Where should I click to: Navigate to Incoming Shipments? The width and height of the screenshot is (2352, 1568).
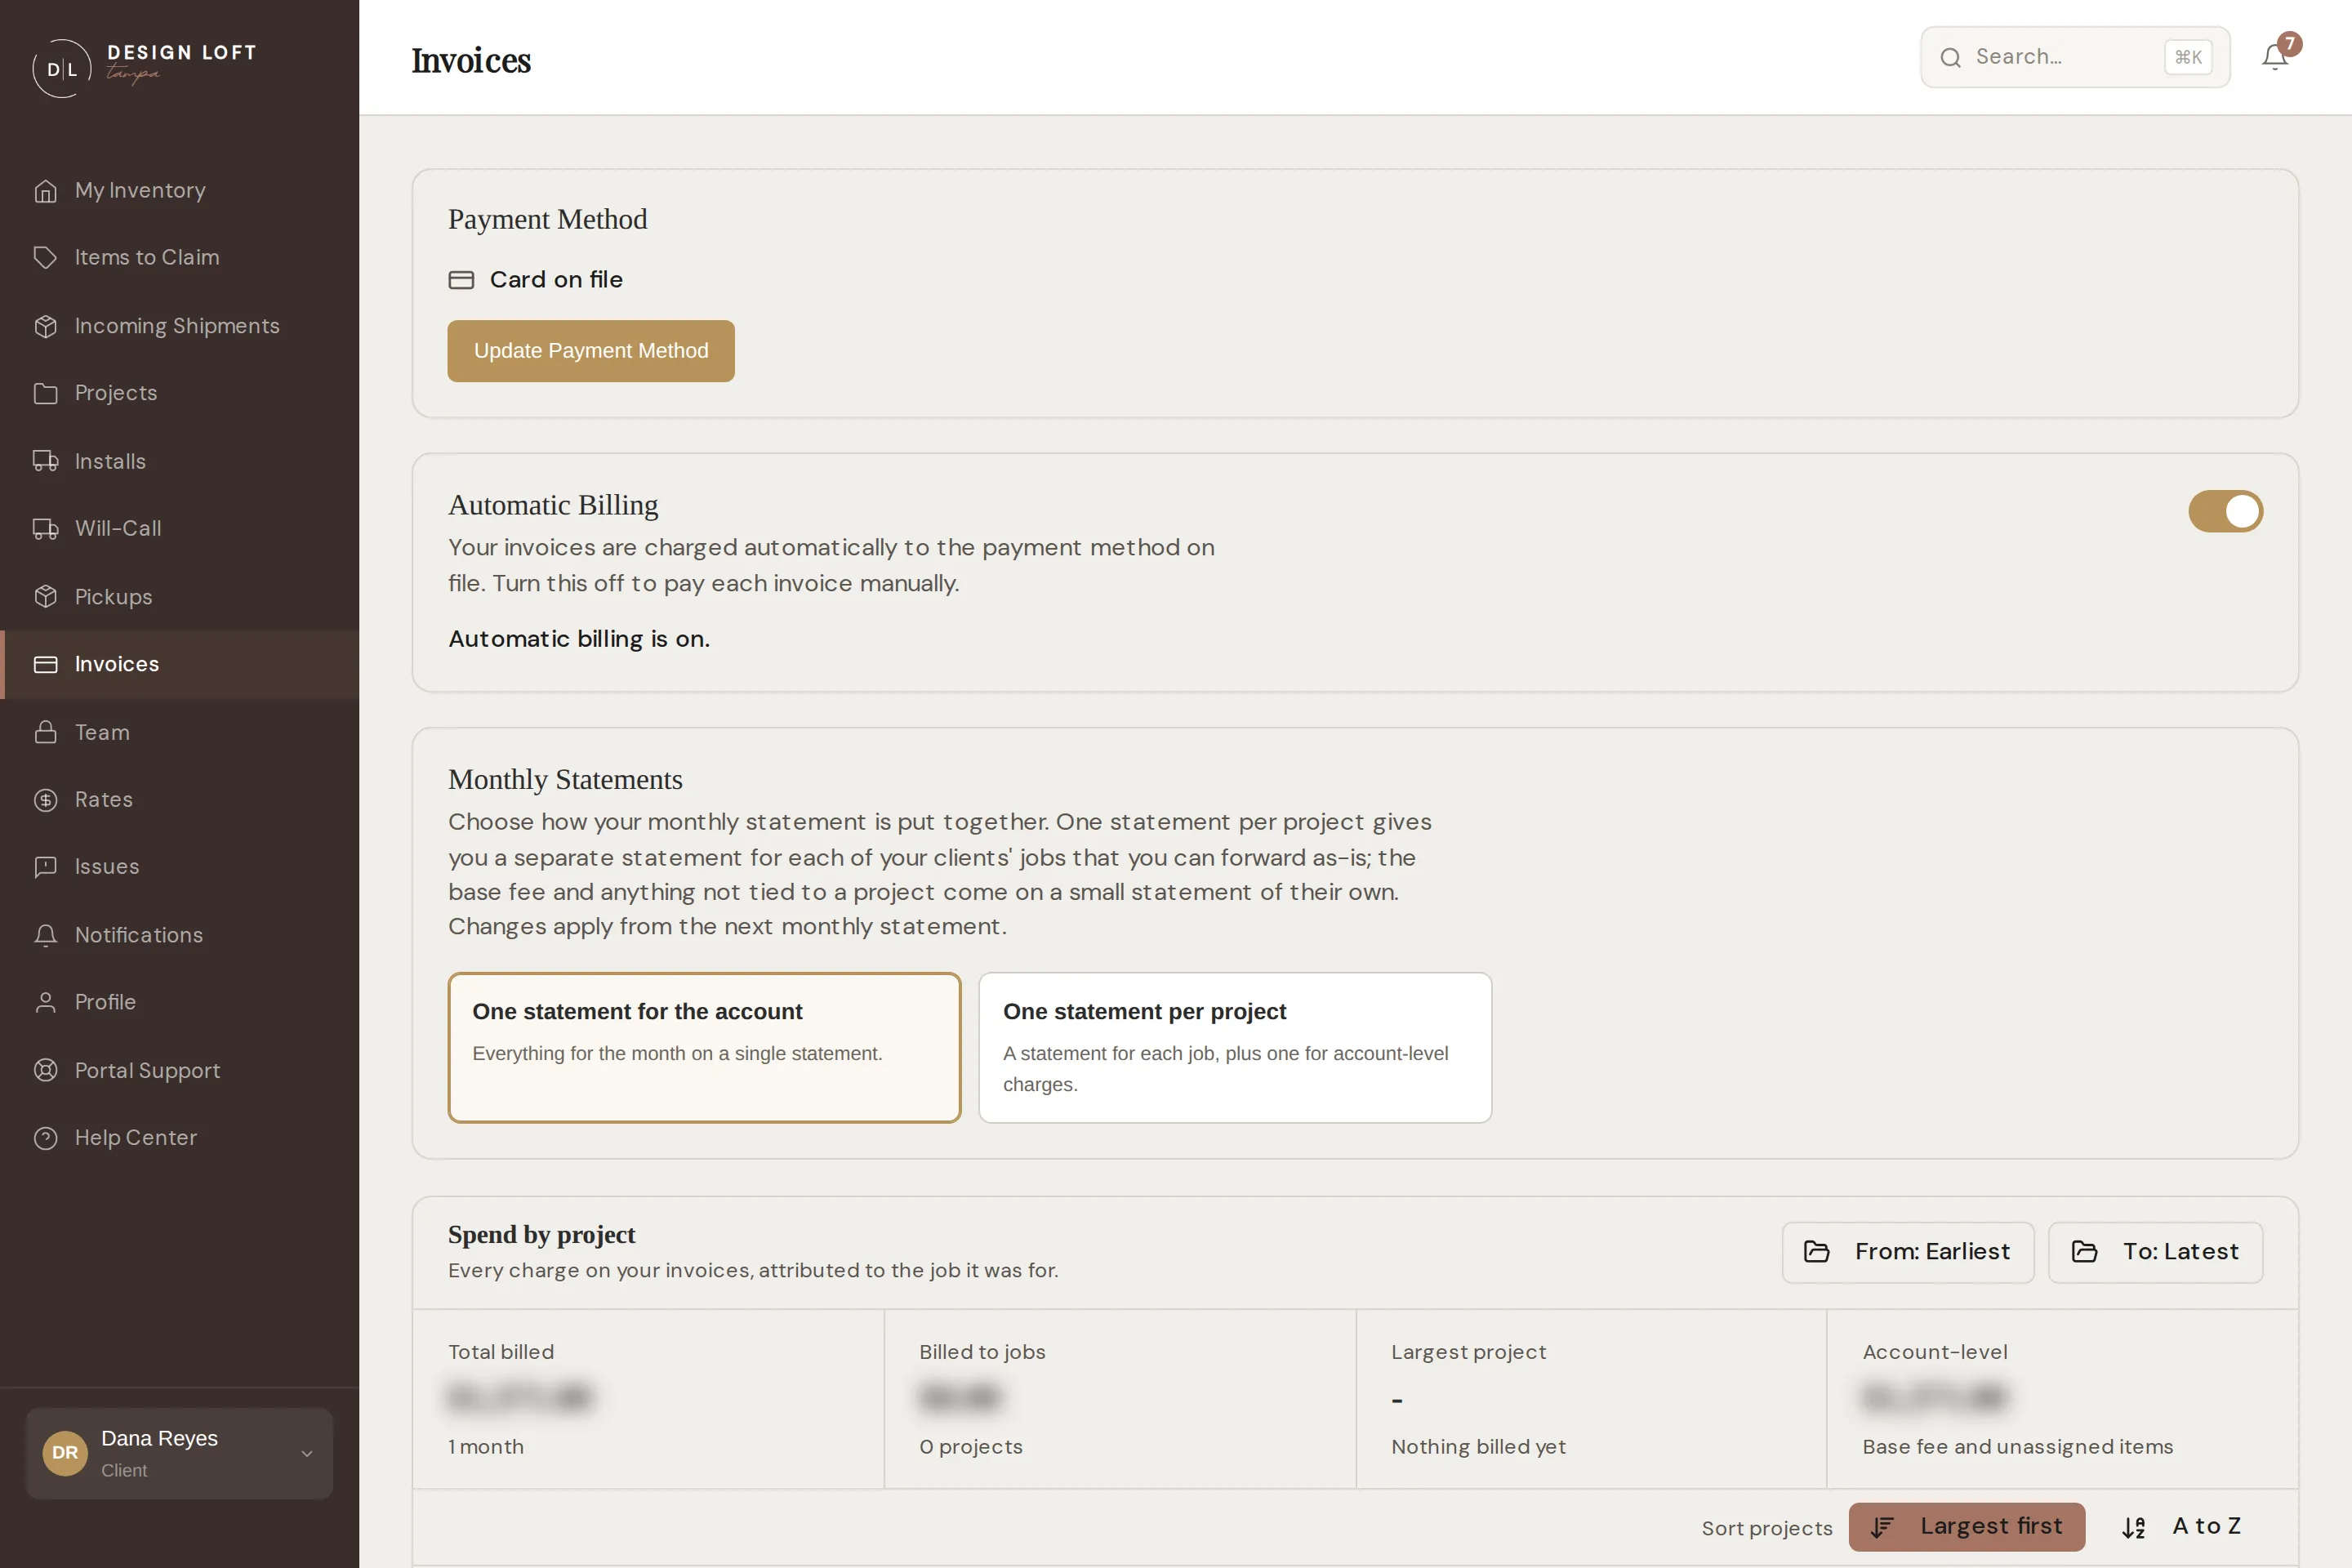[180, 326]
